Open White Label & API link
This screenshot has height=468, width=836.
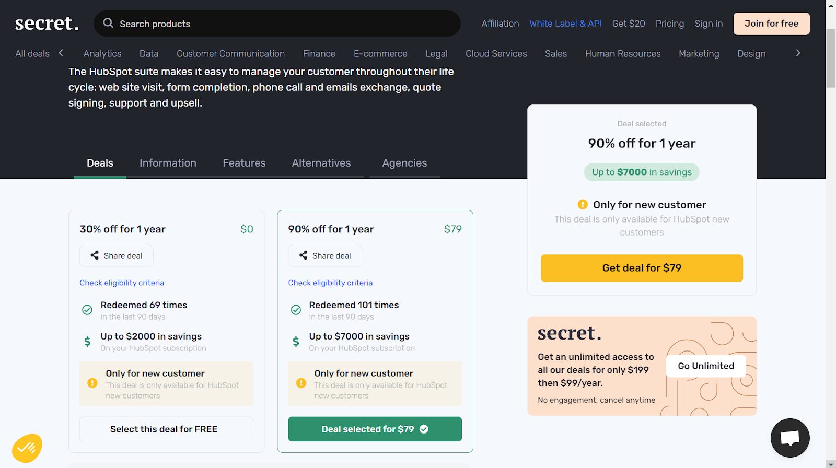[x=565, y=24]
